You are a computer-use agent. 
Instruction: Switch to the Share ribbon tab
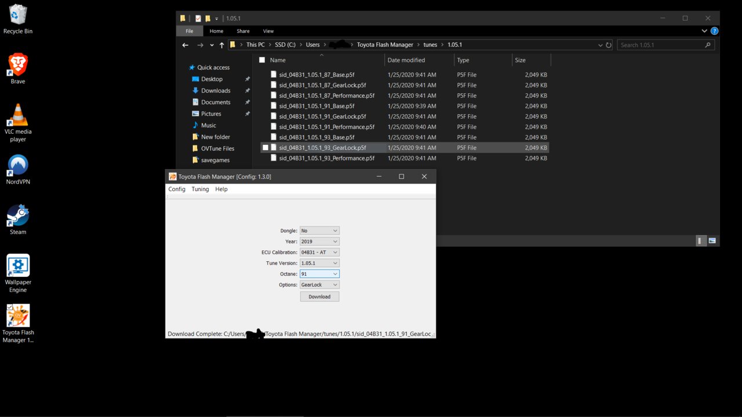[243, 31]
